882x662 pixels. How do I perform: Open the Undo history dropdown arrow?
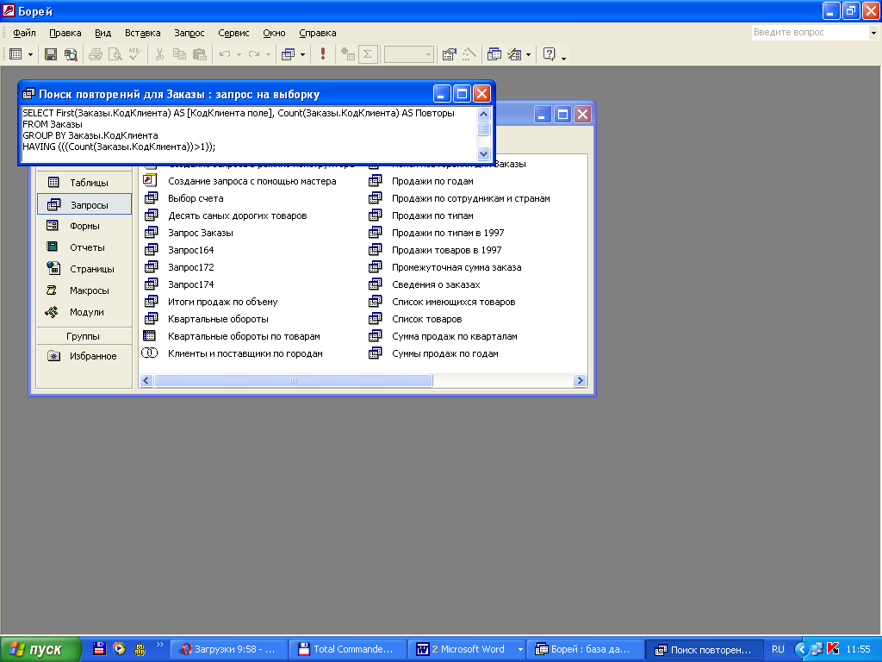(239, 54)
